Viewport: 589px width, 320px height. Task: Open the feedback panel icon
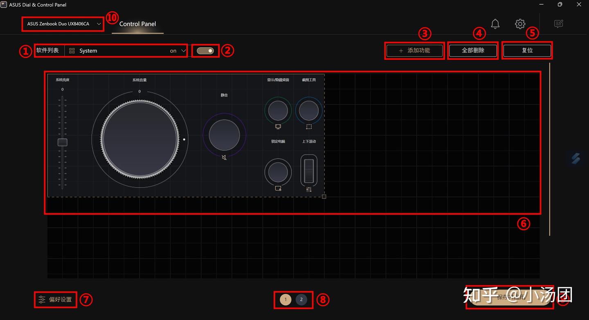click(x=558, y=24)
